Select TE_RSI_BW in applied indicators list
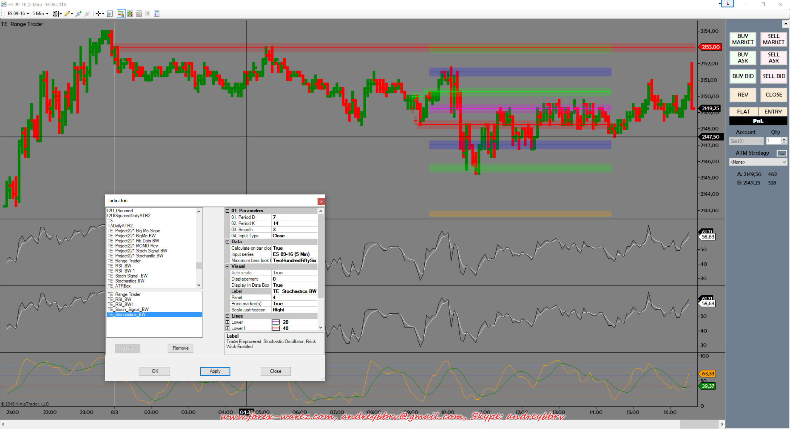The image size is (790, 429). pos(119,299)
